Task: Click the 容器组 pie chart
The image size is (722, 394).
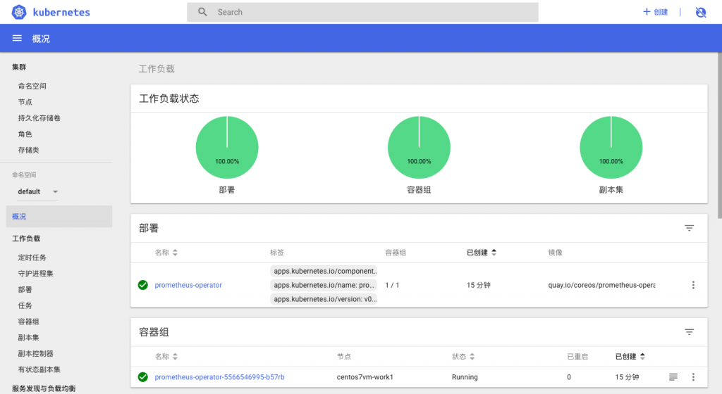Action: coord(419,148)
